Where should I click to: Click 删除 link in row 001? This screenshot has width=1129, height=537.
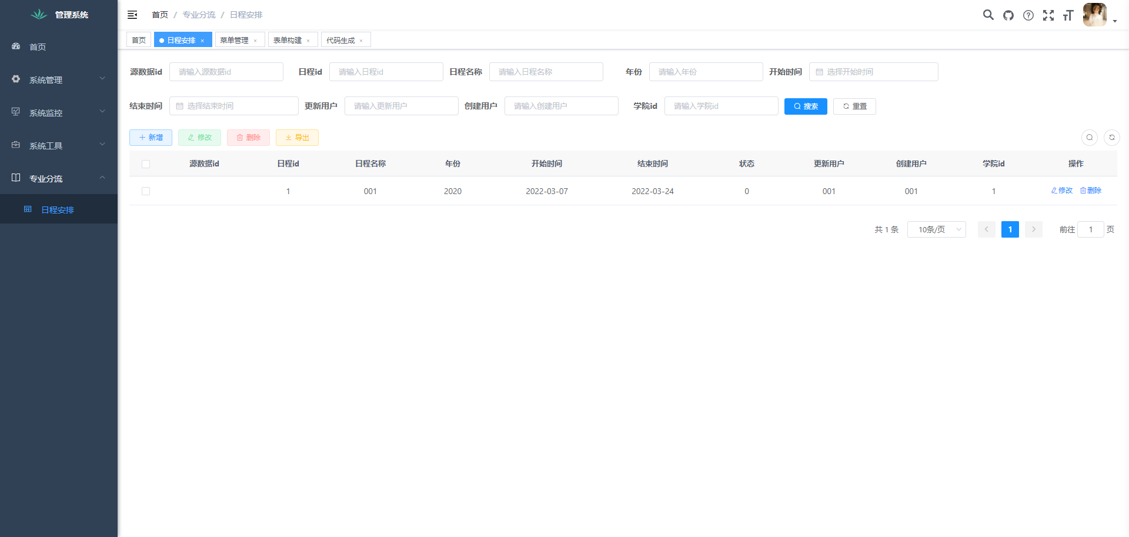1091,191
